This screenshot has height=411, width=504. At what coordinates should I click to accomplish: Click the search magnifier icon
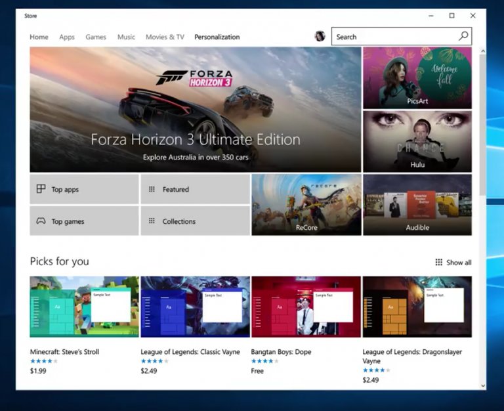(x=463, y=37)
